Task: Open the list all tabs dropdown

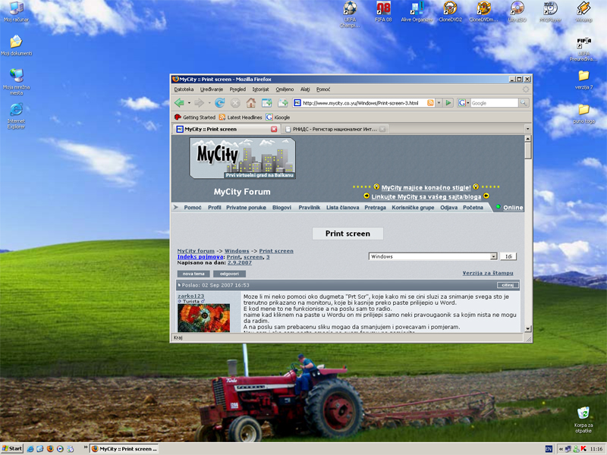Action: pos(527,129)
